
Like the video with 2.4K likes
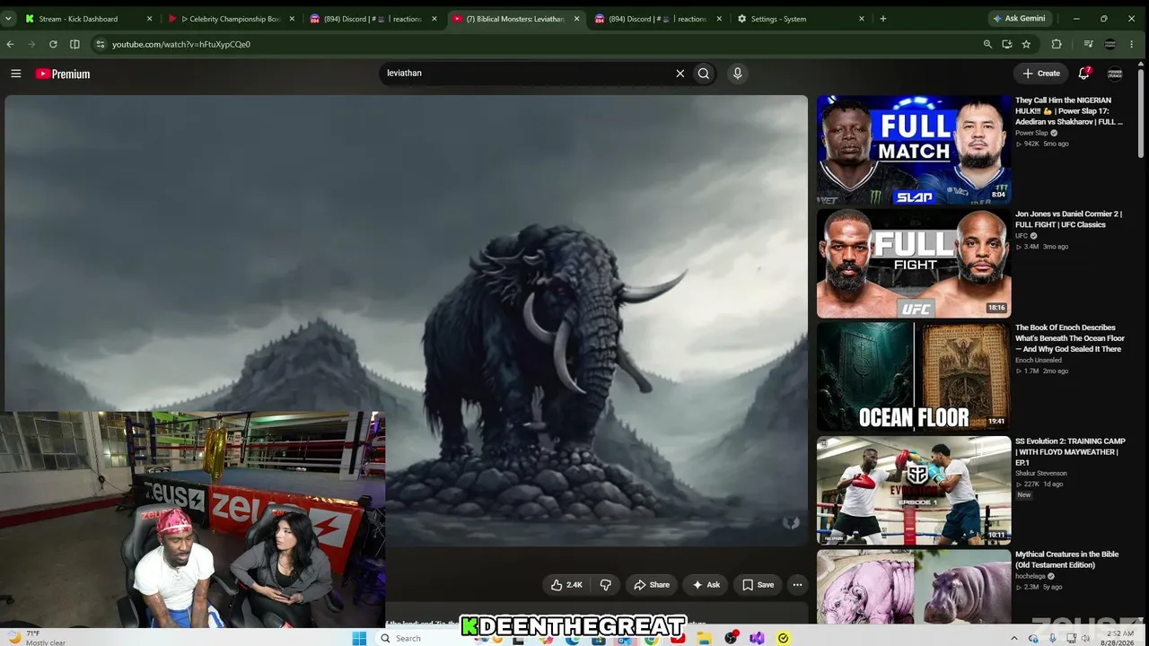coord(566,585)
